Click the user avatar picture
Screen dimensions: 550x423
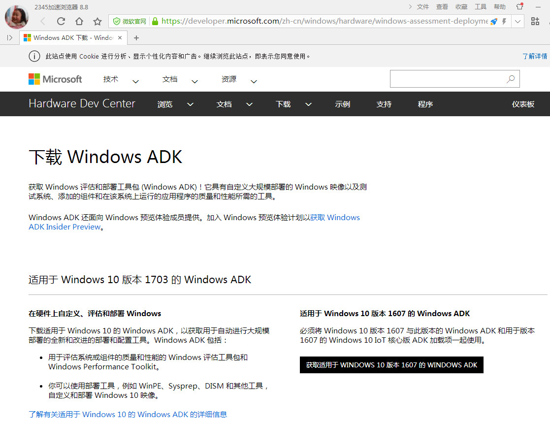coord(16,17)
